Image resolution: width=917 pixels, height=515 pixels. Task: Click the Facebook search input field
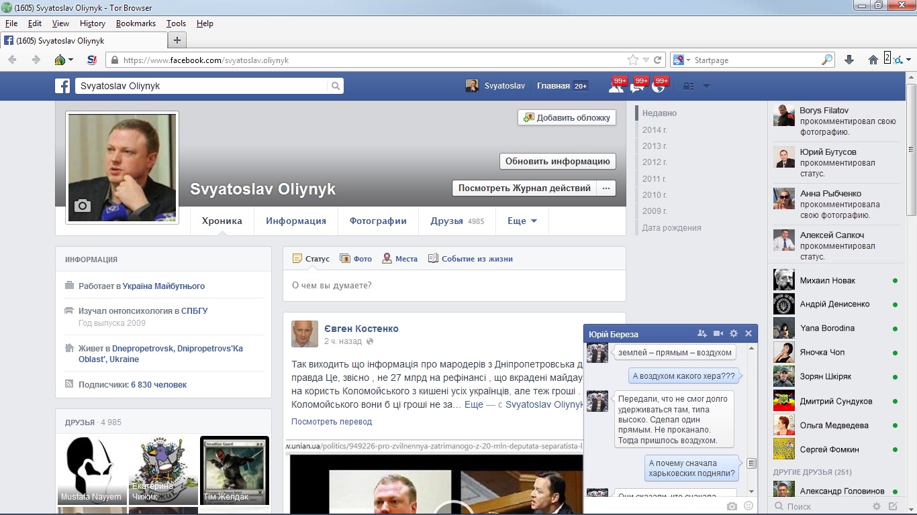(x=201, y=86)
